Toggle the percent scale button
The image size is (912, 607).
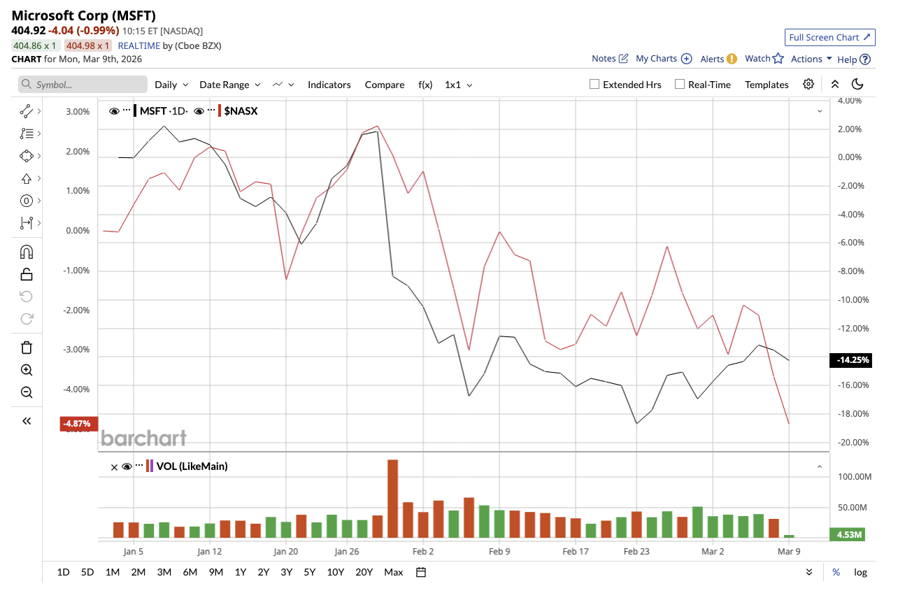click(836, 572)
